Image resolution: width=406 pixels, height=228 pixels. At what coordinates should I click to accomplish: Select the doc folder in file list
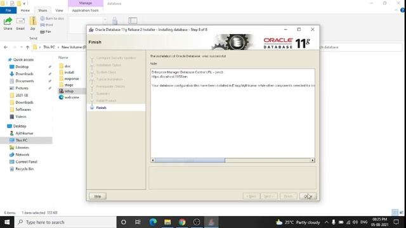pos(67,66)
